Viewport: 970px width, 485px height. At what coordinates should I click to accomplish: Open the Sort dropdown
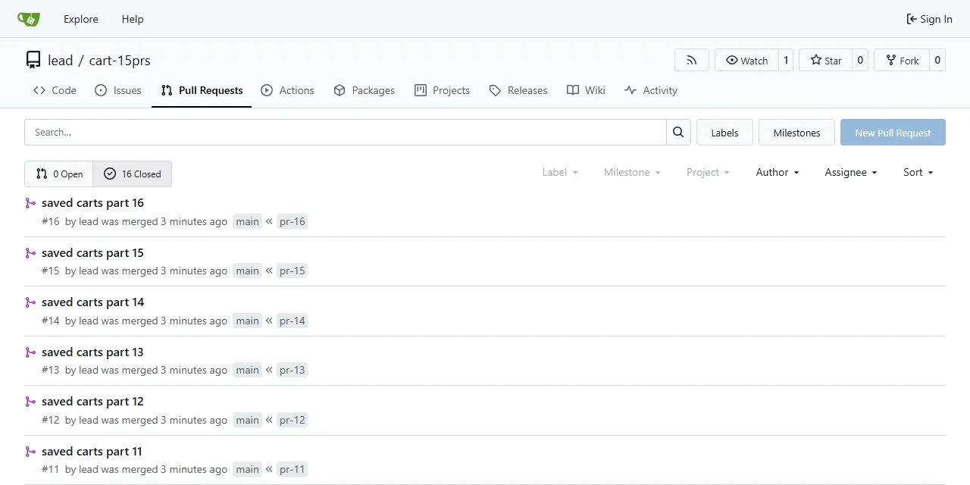coord(918,172)
